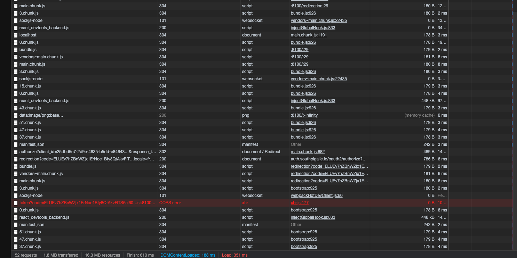The image size is (517, 258).
Task: Open the main.chunk.js:1191 initiator link
Action: [x=309, y=35]
